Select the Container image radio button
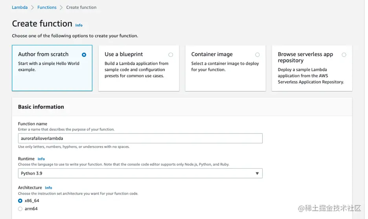This screenshot has width=368, height=219. 257,55
